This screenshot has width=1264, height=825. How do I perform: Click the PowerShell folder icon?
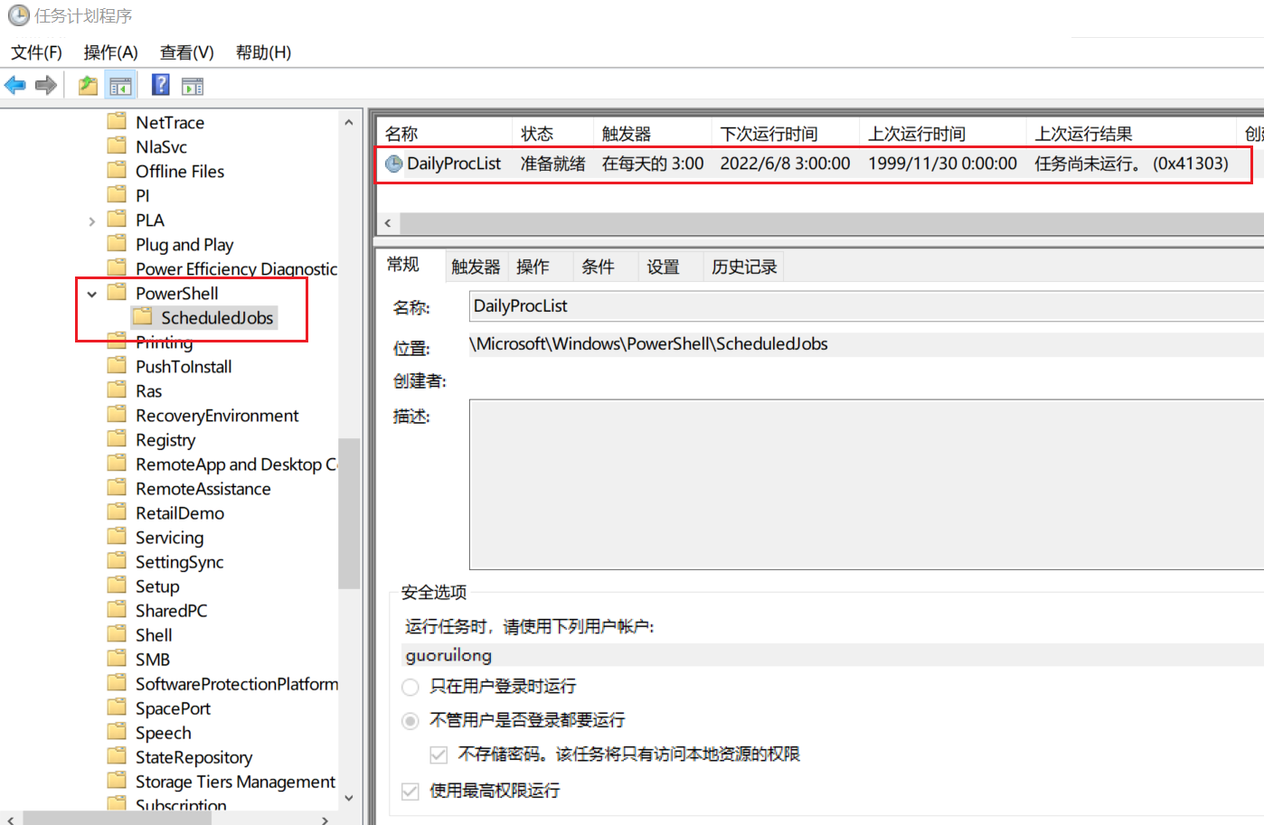point(117,292)
